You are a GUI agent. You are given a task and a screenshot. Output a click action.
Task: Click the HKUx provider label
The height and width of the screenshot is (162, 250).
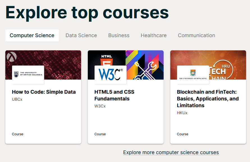click(x=182, y=113)
